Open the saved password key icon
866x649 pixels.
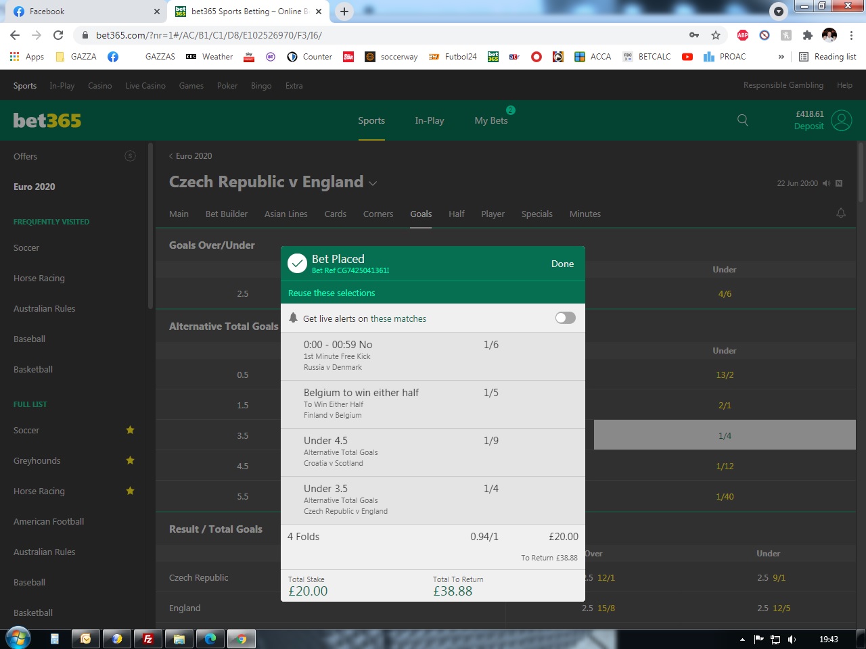(x=694, y=35)
